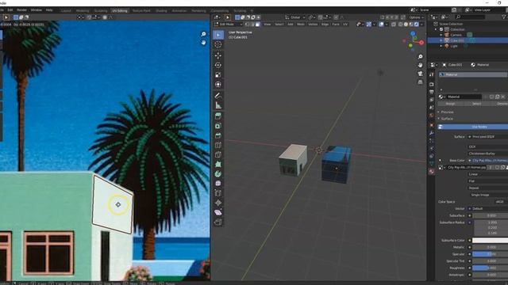Open the Tool properties tab icon
The width and height of the screenshot is (508, 285).
[x=431, y=74]
